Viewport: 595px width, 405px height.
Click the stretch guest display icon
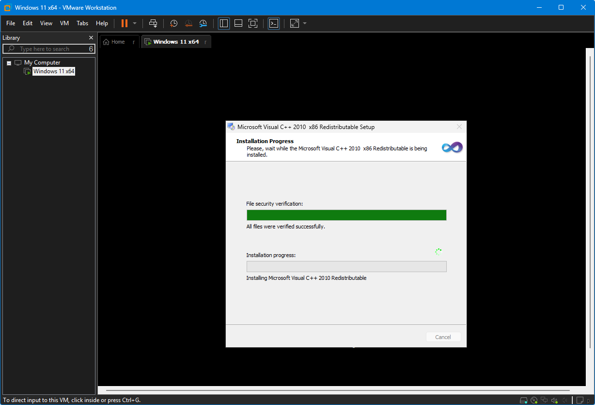point(295,23)
